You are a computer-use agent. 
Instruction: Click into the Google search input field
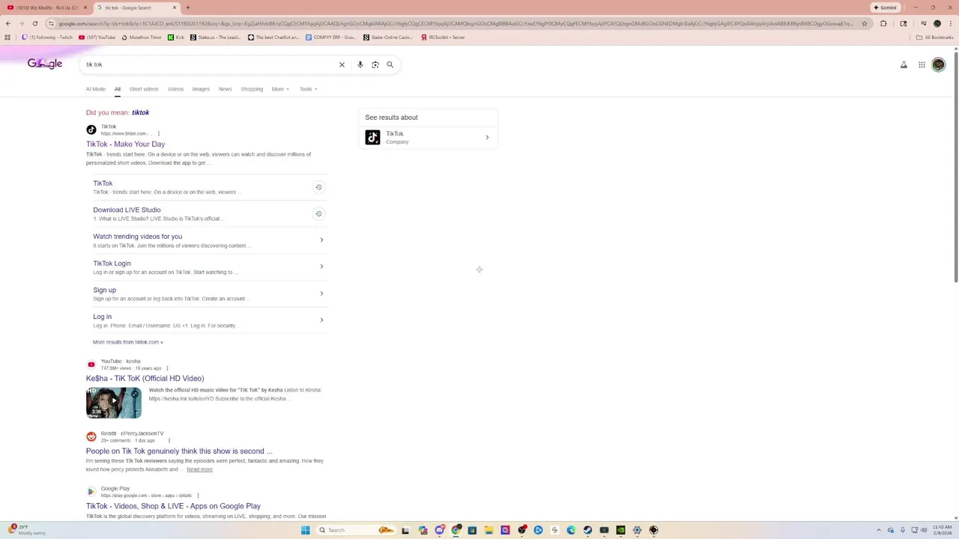[210, 64]
